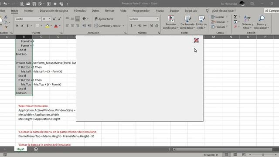Open the font size 11 dropdown

coord(49,19)
